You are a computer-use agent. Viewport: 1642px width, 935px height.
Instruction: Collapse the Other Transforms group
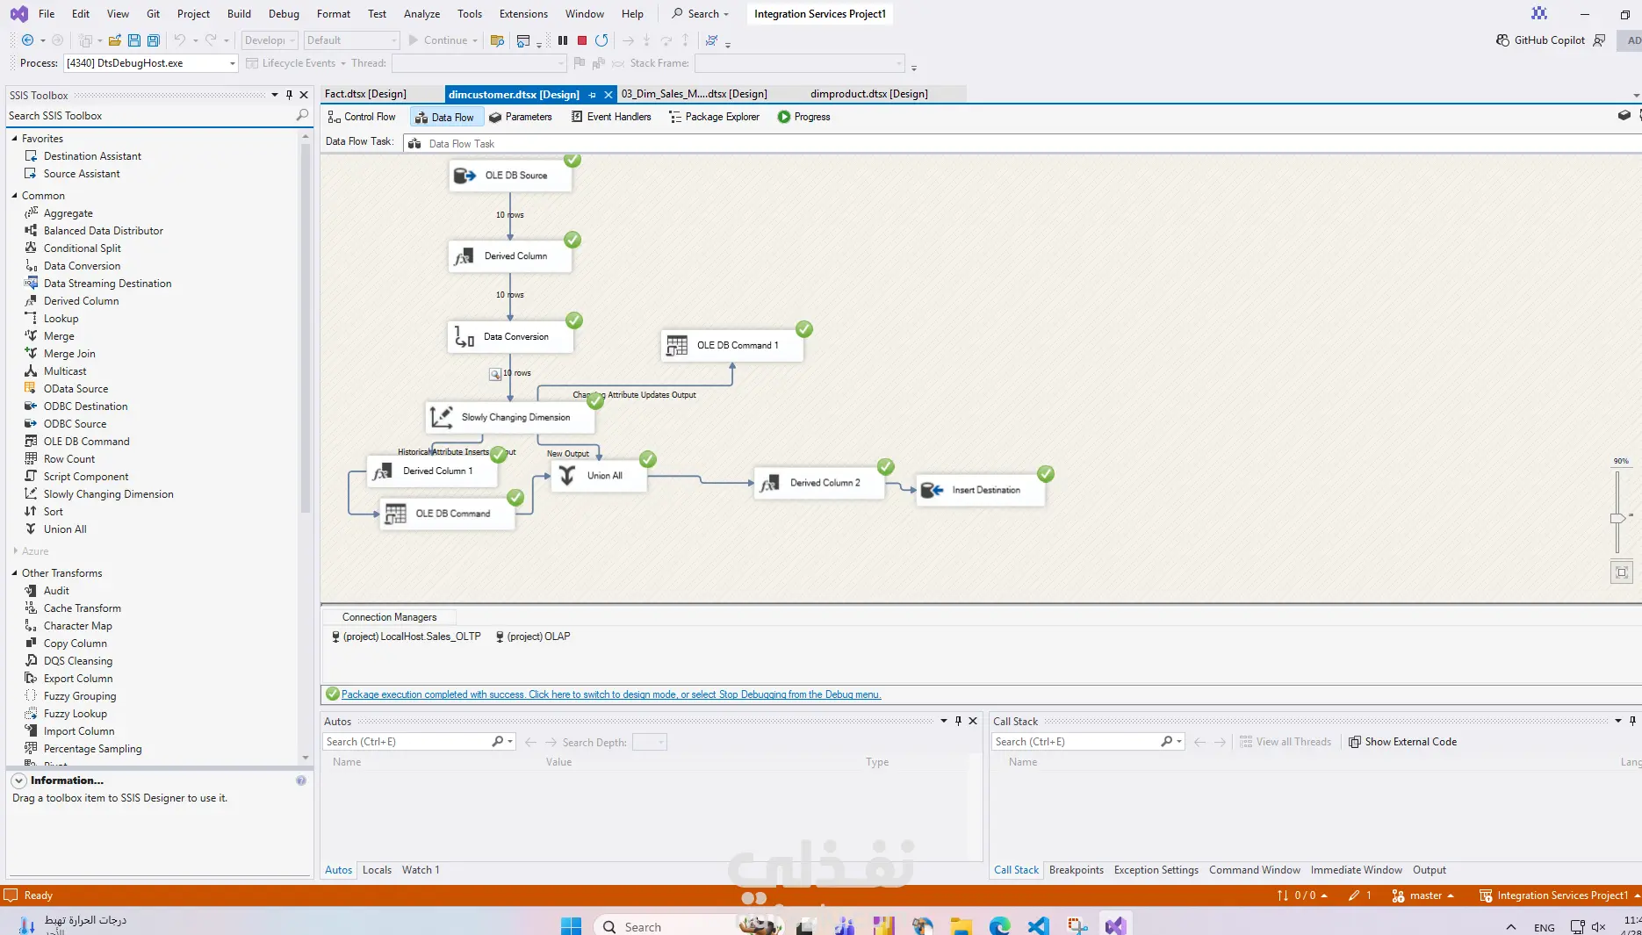[x=14, y=573]
